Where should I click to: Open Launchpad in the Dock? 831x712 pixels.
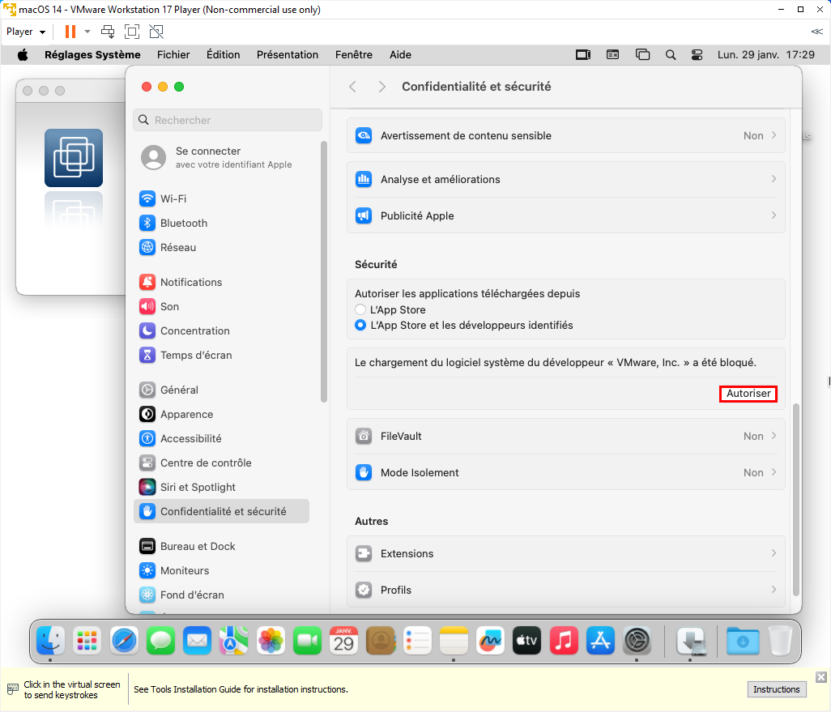click(x=87, y=641)
